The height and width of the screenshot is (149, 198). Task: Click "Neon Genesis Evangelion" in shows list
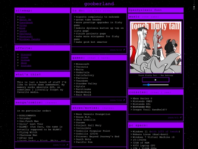click(93, 114)
